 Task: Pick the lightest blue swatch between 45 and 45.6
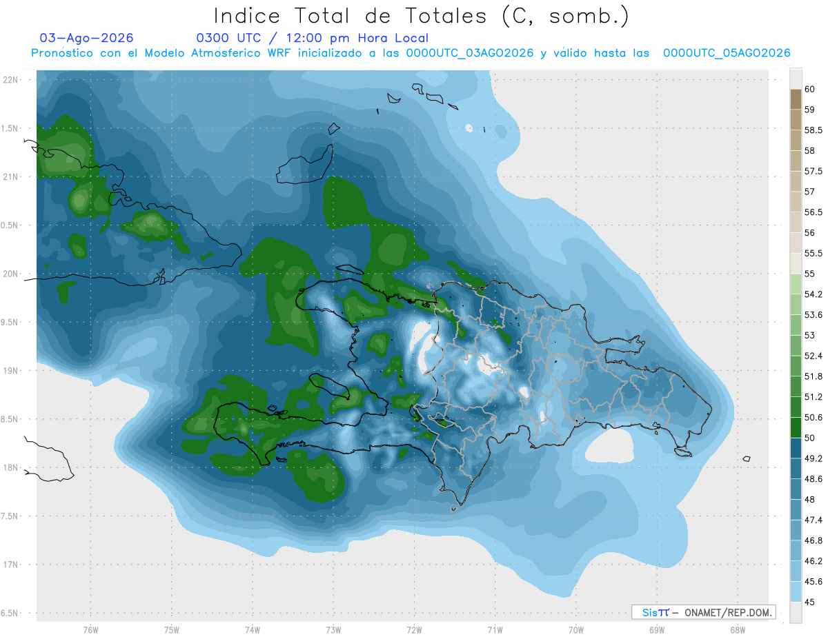tap(796, 591)
